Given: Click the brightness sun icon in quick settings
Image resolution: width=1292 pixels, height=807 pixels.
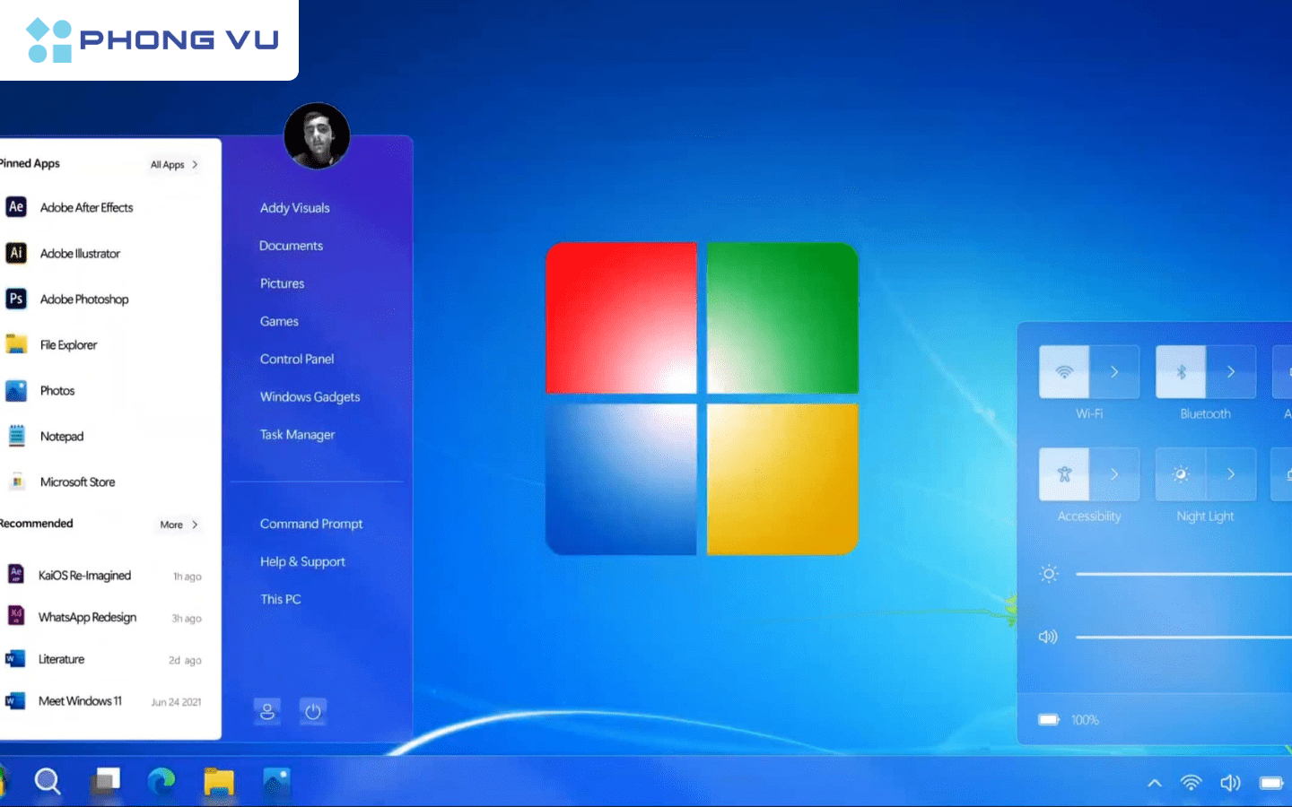Looking at the screenshot, I should (x=1049, y=574).
